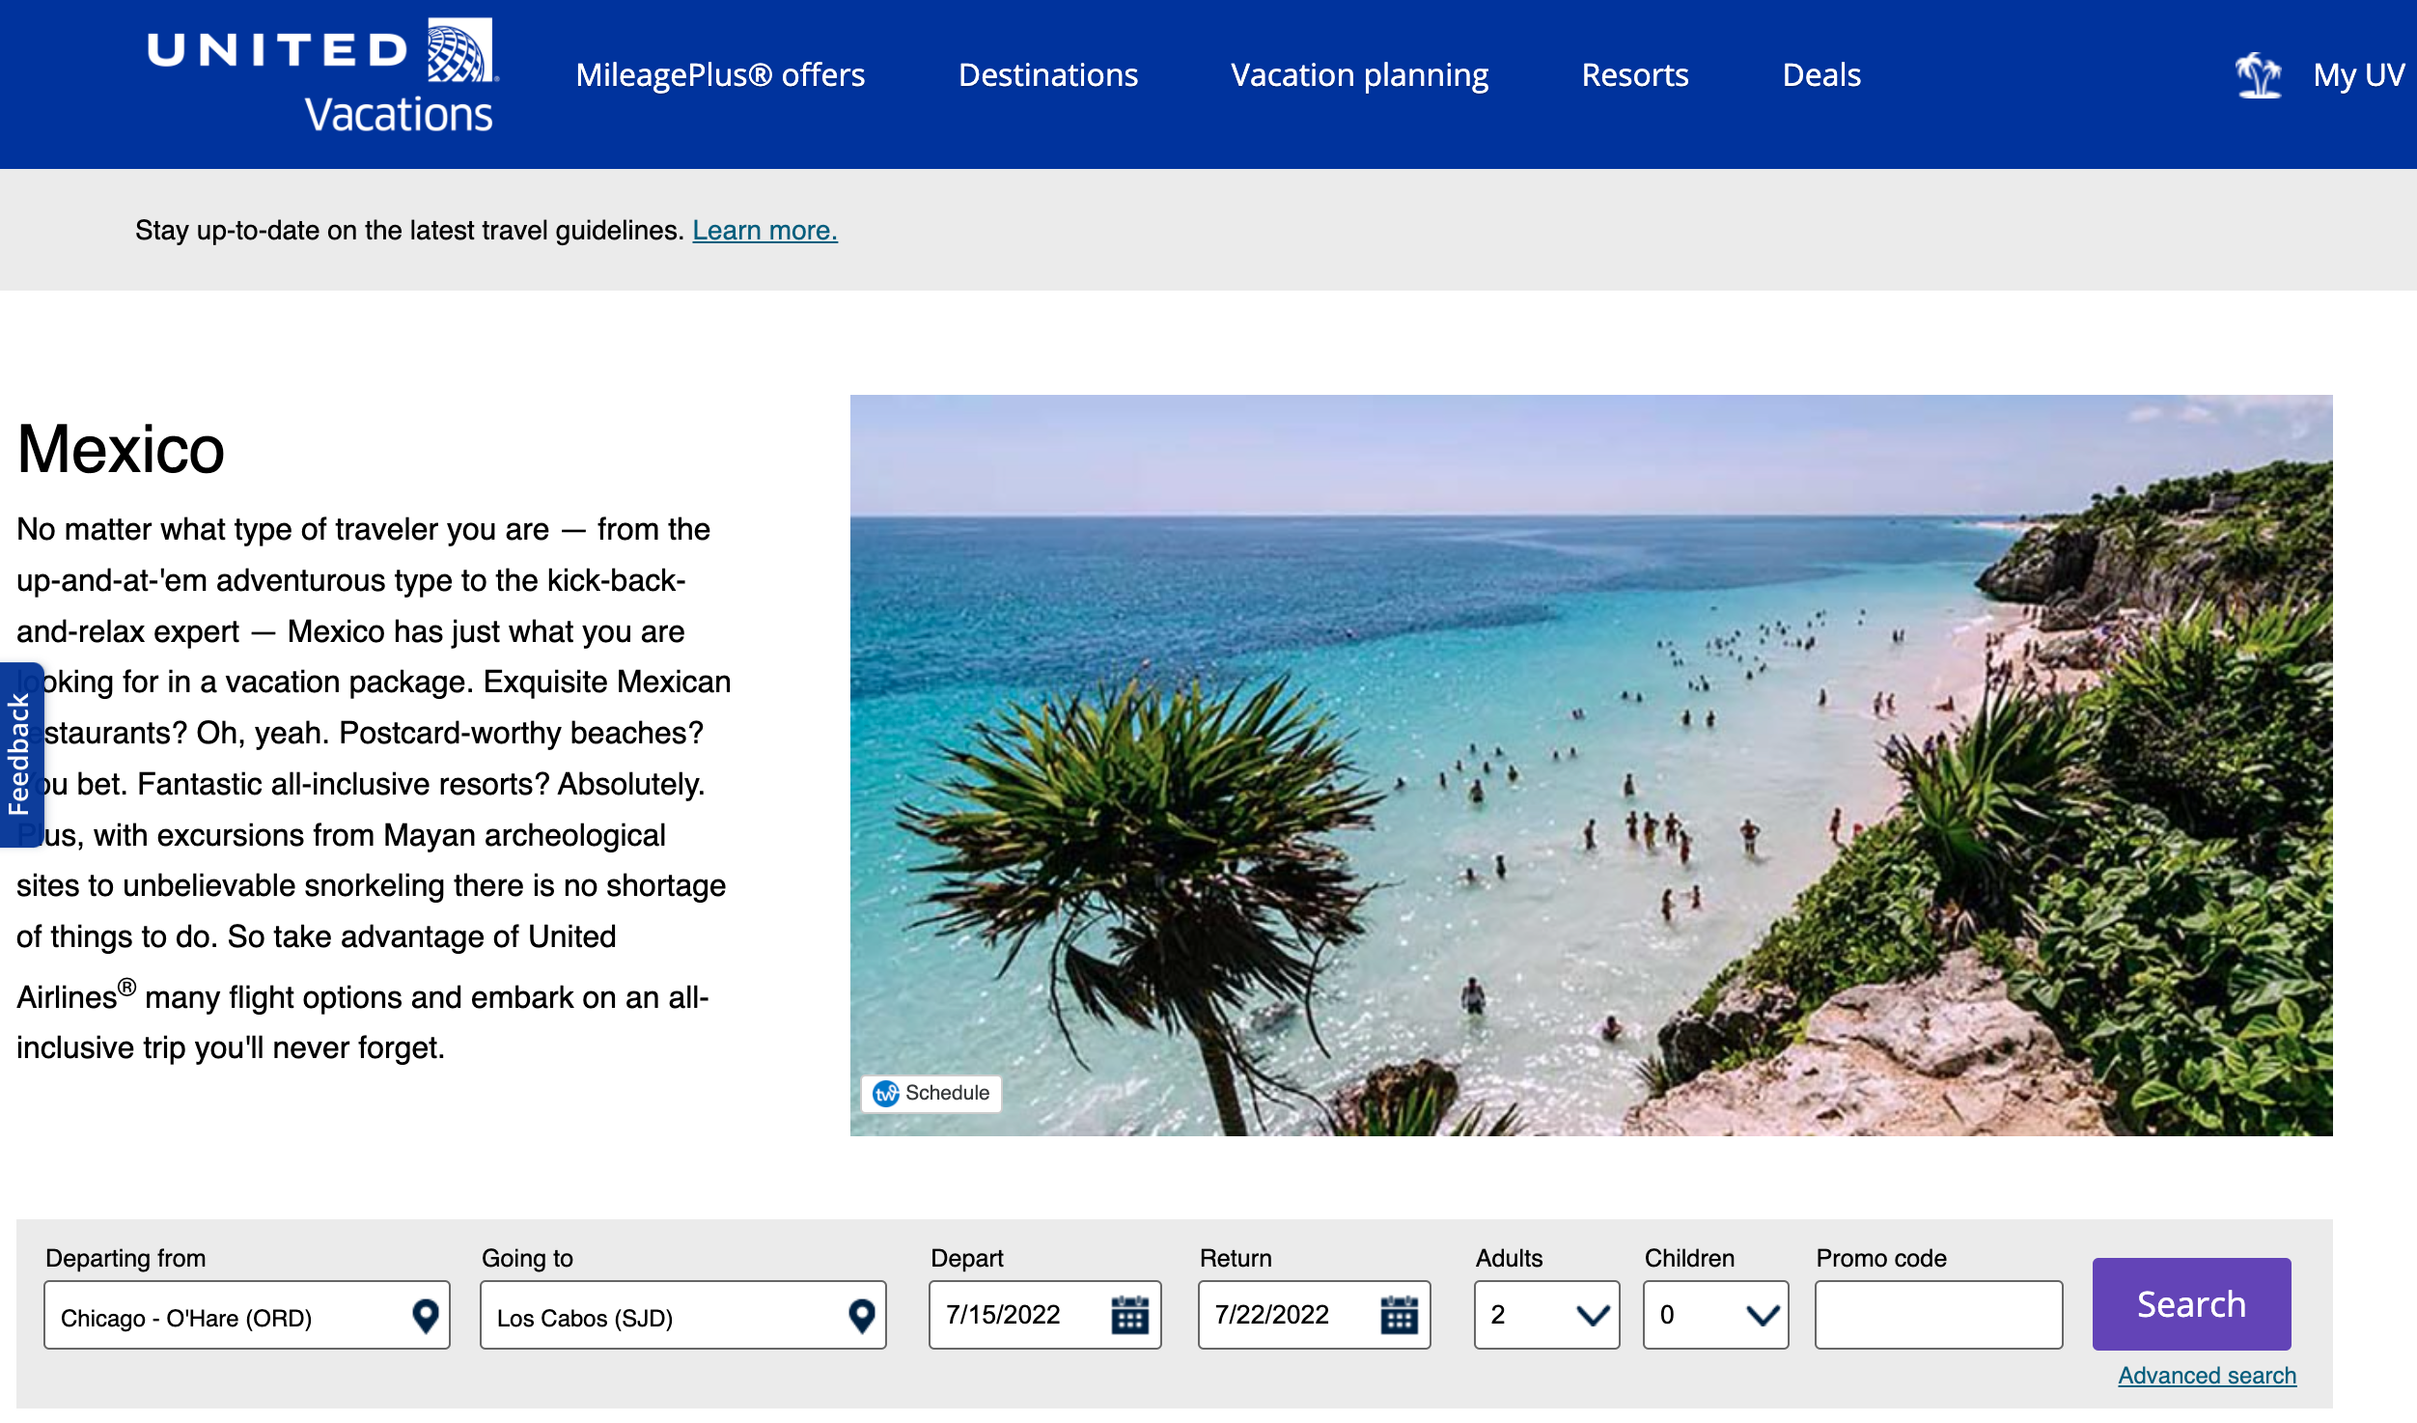Click the Depart date 7/15/2022 field

[1045, 1315]
